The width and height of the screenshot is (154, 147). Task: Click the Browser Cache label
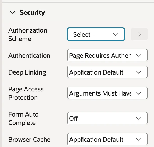(29, 139)
